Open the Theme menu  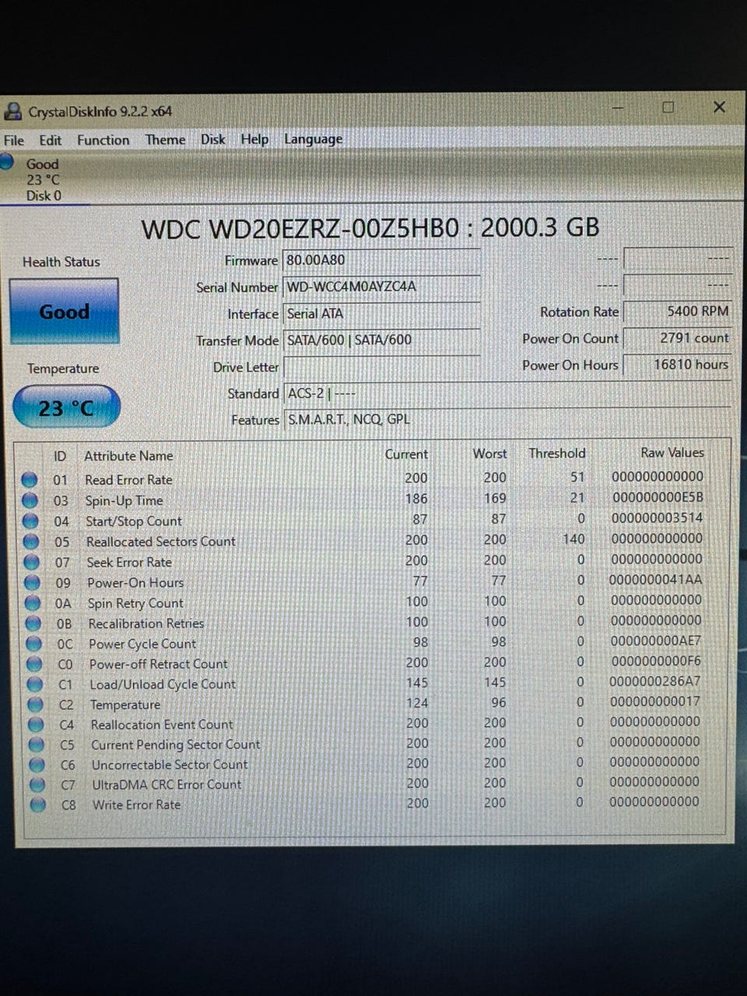166,140
